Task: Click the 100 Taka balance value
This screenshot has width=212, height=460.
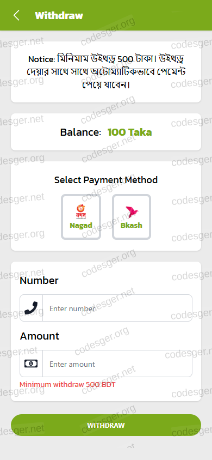Action: [129, 132]
